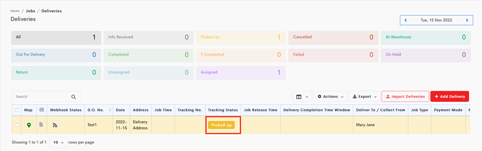Click the search magnifier icon
Screen dimensions: 482x151
tap(73, 97)
